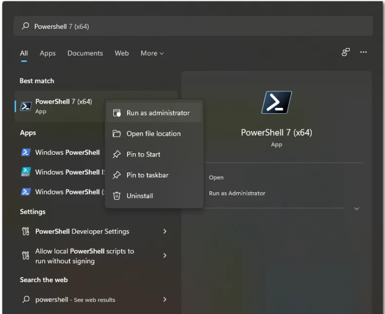Expand the powershell web results arrow

(x=164, y=300)
